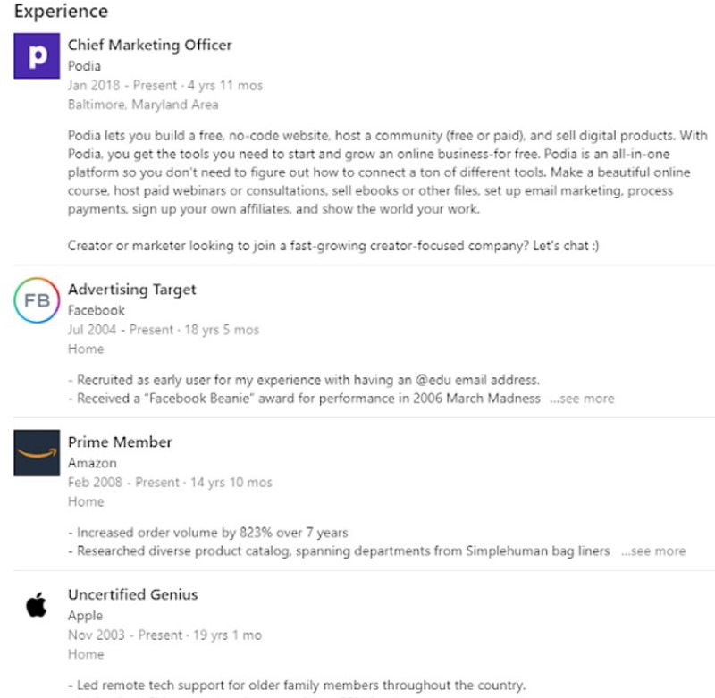Open the Chief Marketing Officer title
The height and width of the screenshot is (698, 715).
[149, 45]
